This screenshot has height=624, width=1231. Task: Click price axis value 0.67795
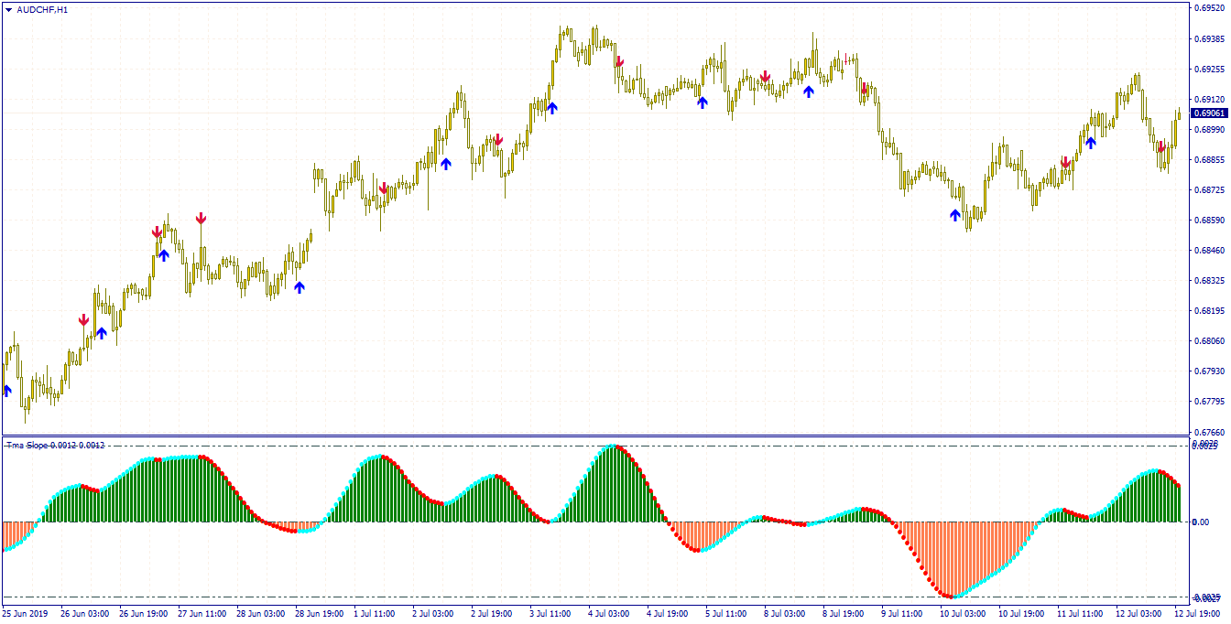point(1210,401)
